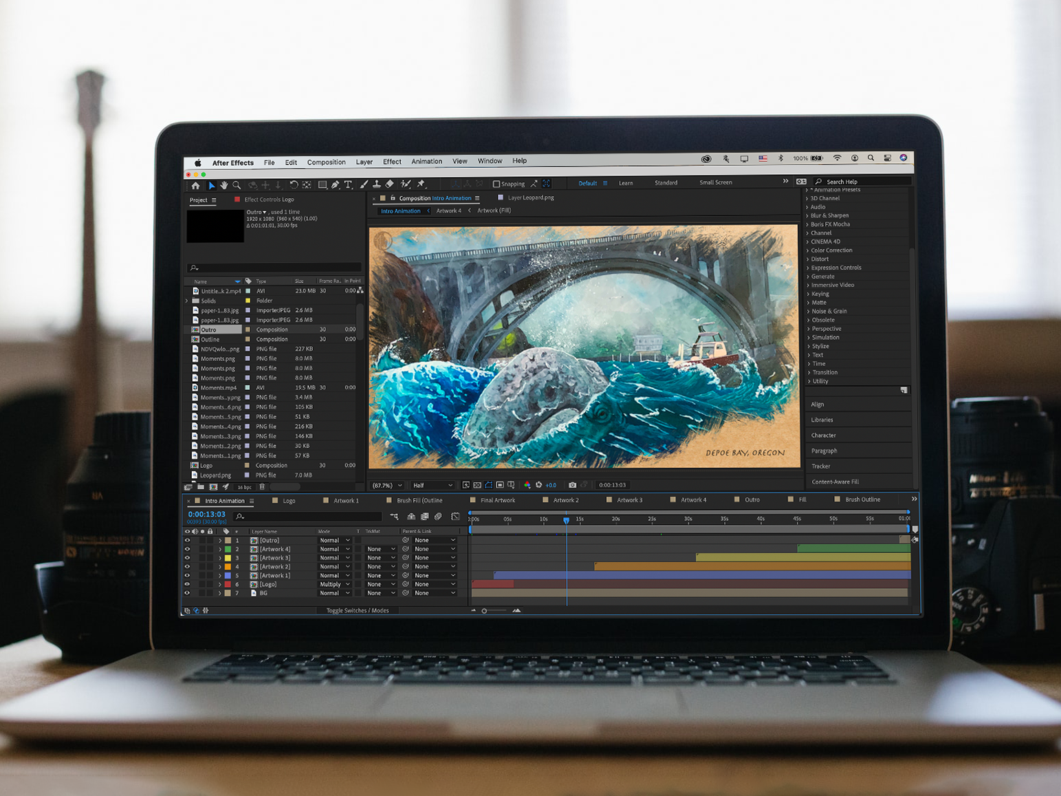Screen dimensions: 1061x796
Task: Open the Graph Editor icon in timeline
Action: point(455,517)
